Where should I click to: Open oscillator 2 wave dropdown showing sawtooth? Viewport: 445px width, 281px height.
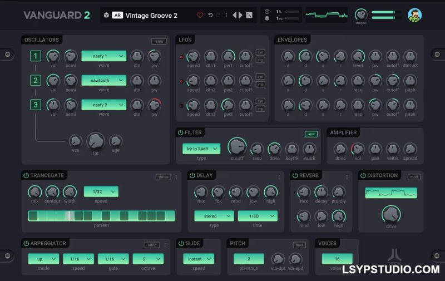pos(104,80)
